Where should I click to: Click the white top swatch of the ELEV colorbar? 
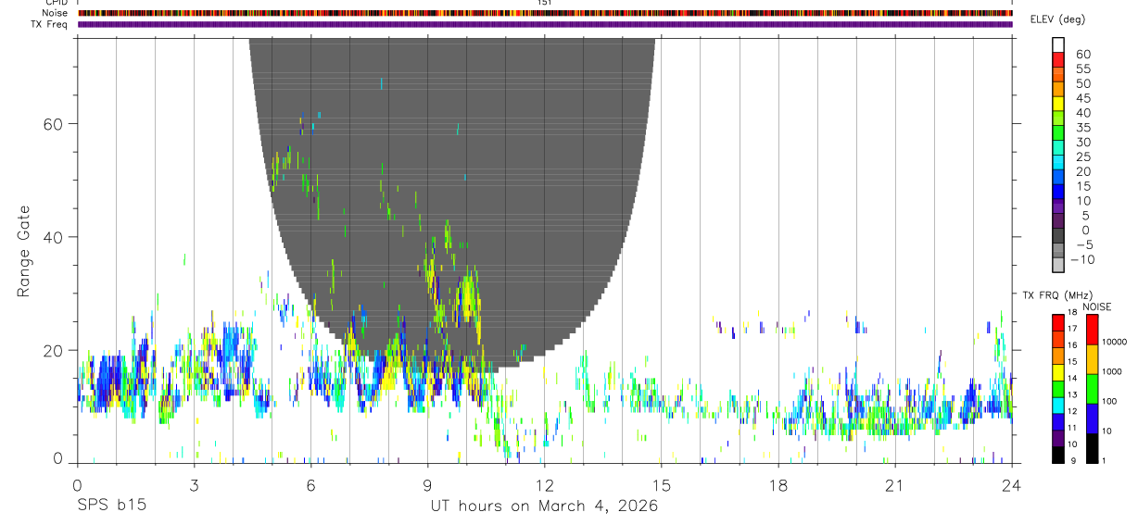[x=1058, y=44]
